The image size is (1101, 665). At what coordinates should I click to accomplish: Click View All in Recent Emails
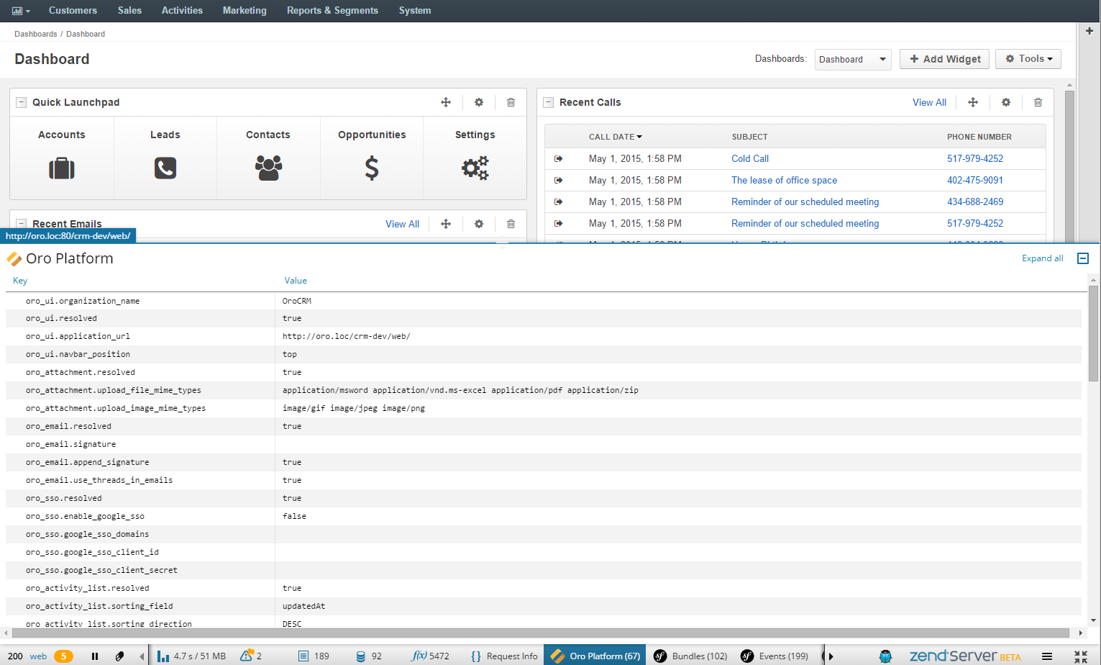click(x=402, y=224)
